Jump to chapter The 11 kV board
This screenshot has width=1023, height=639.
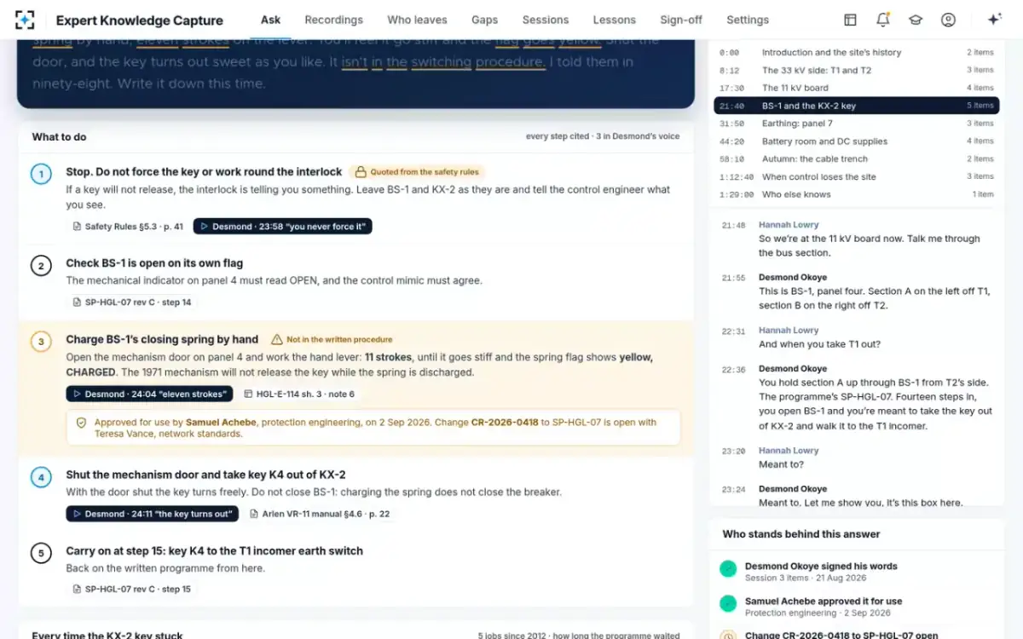pyautogui.click(x=856, y=88)
